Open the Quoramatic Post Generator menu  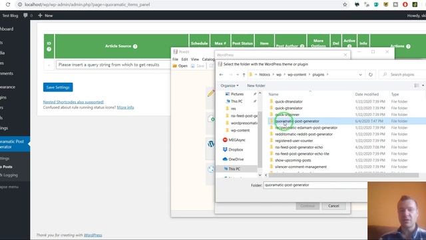coord(13,144)
